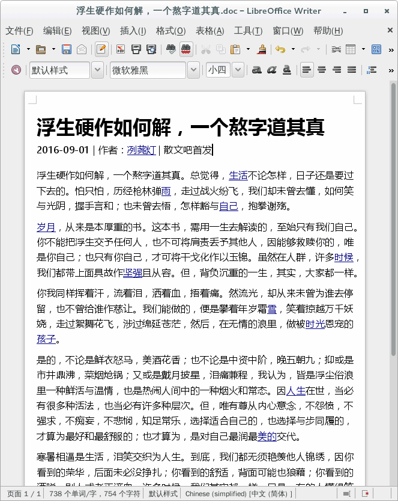
Task: Activate the Clone Formatting paintbrush
Action: (262, 49)
